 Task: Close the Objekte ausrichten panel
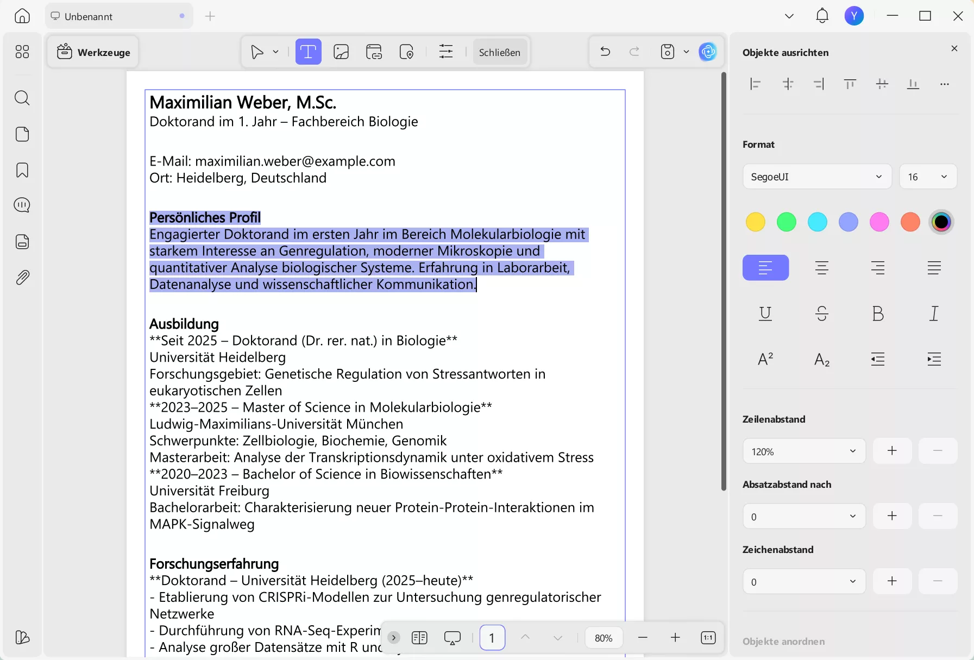955,48
